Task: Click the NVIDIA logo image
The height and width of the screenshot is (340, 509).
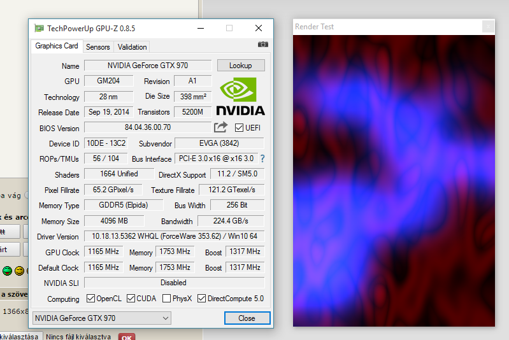Action: click(x=241, y=96)
